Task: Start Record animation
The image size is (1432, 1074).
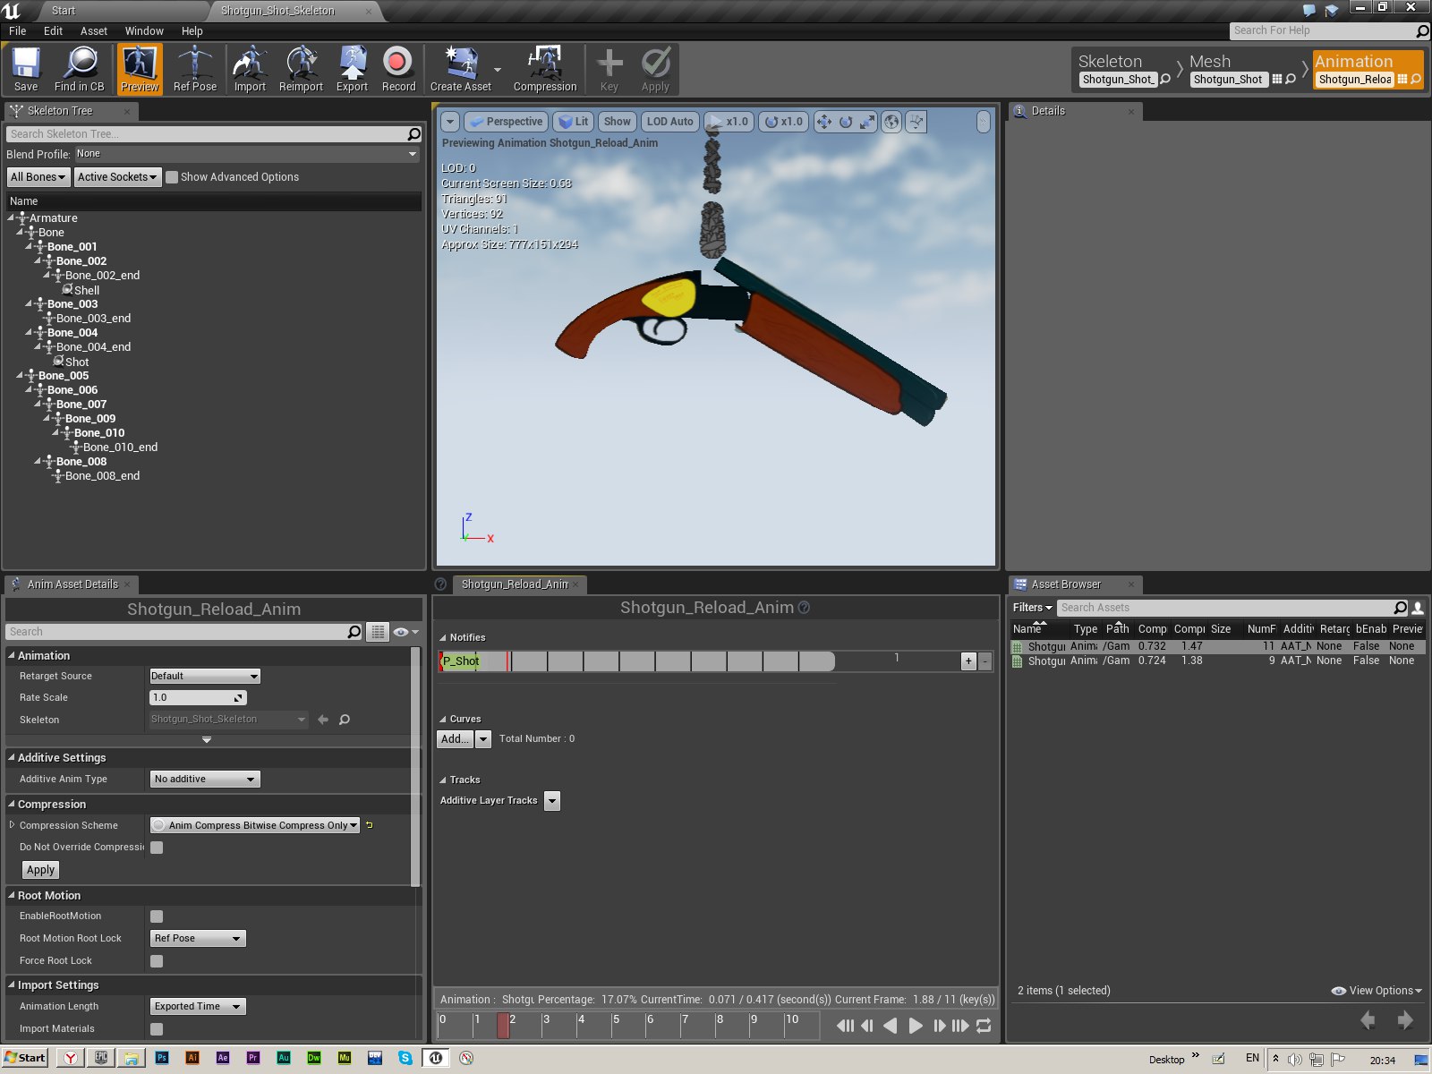Action: [x=398, y=70]
